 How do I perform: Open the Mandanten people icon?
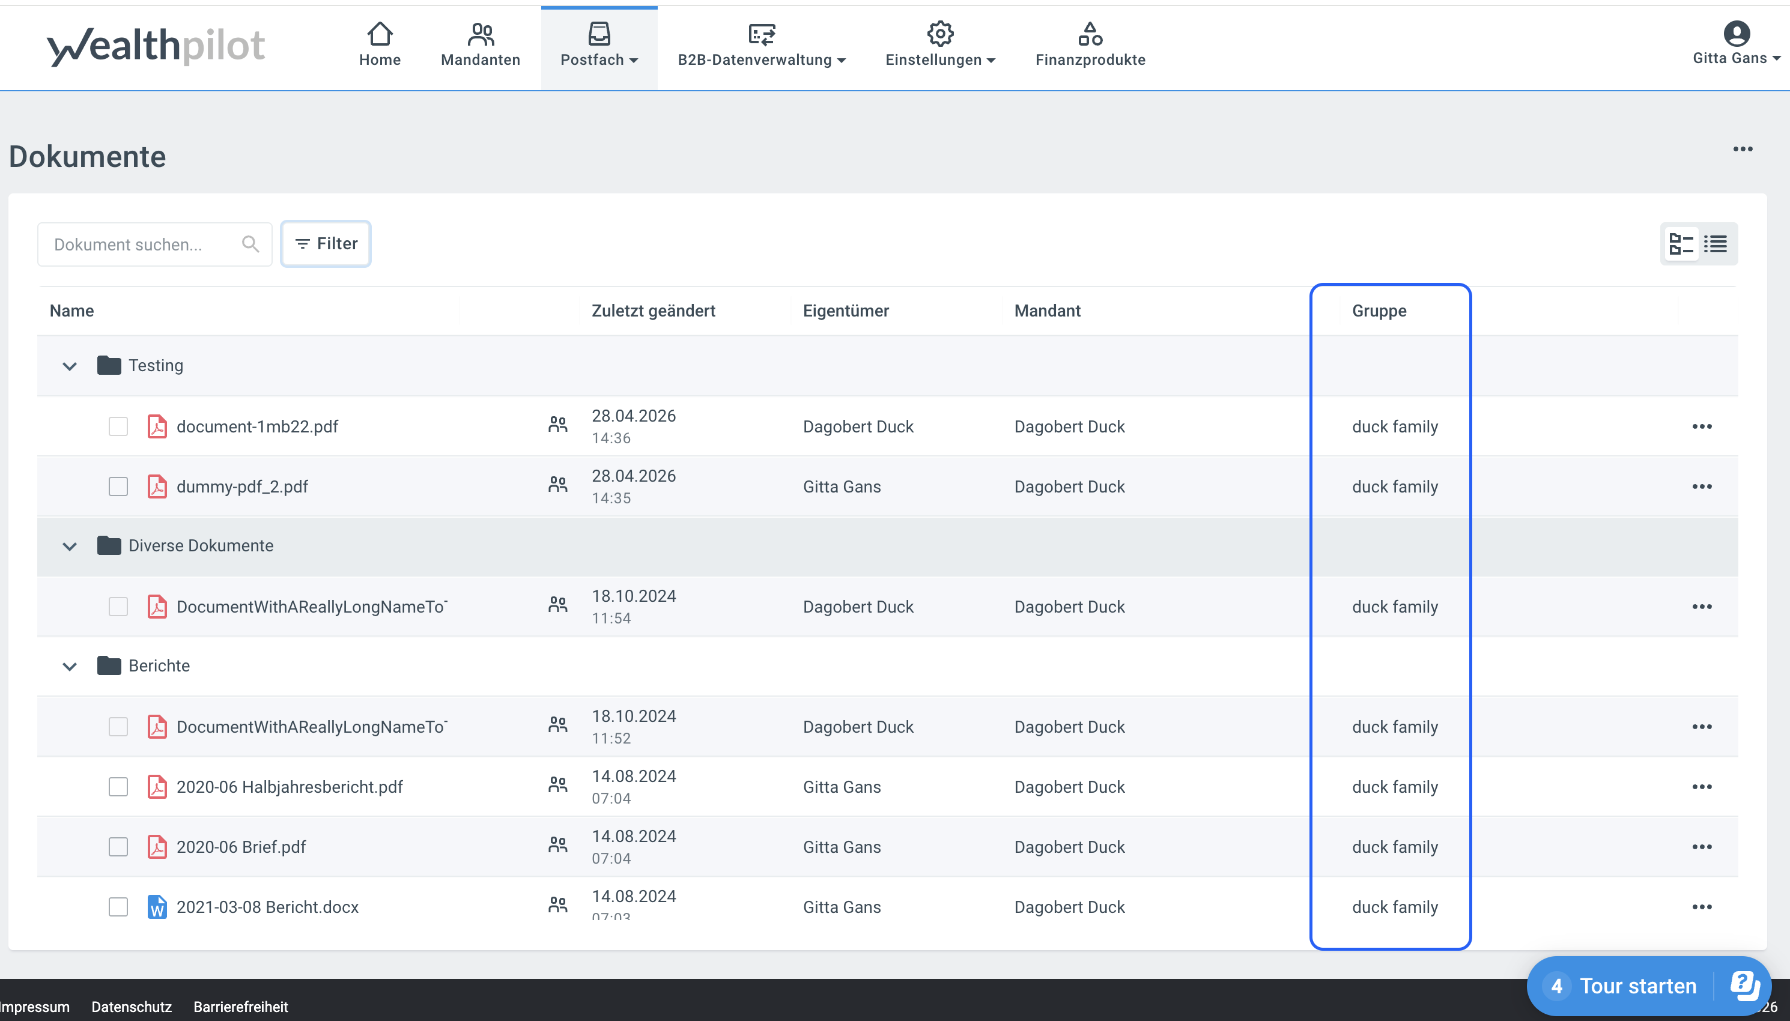481,33
